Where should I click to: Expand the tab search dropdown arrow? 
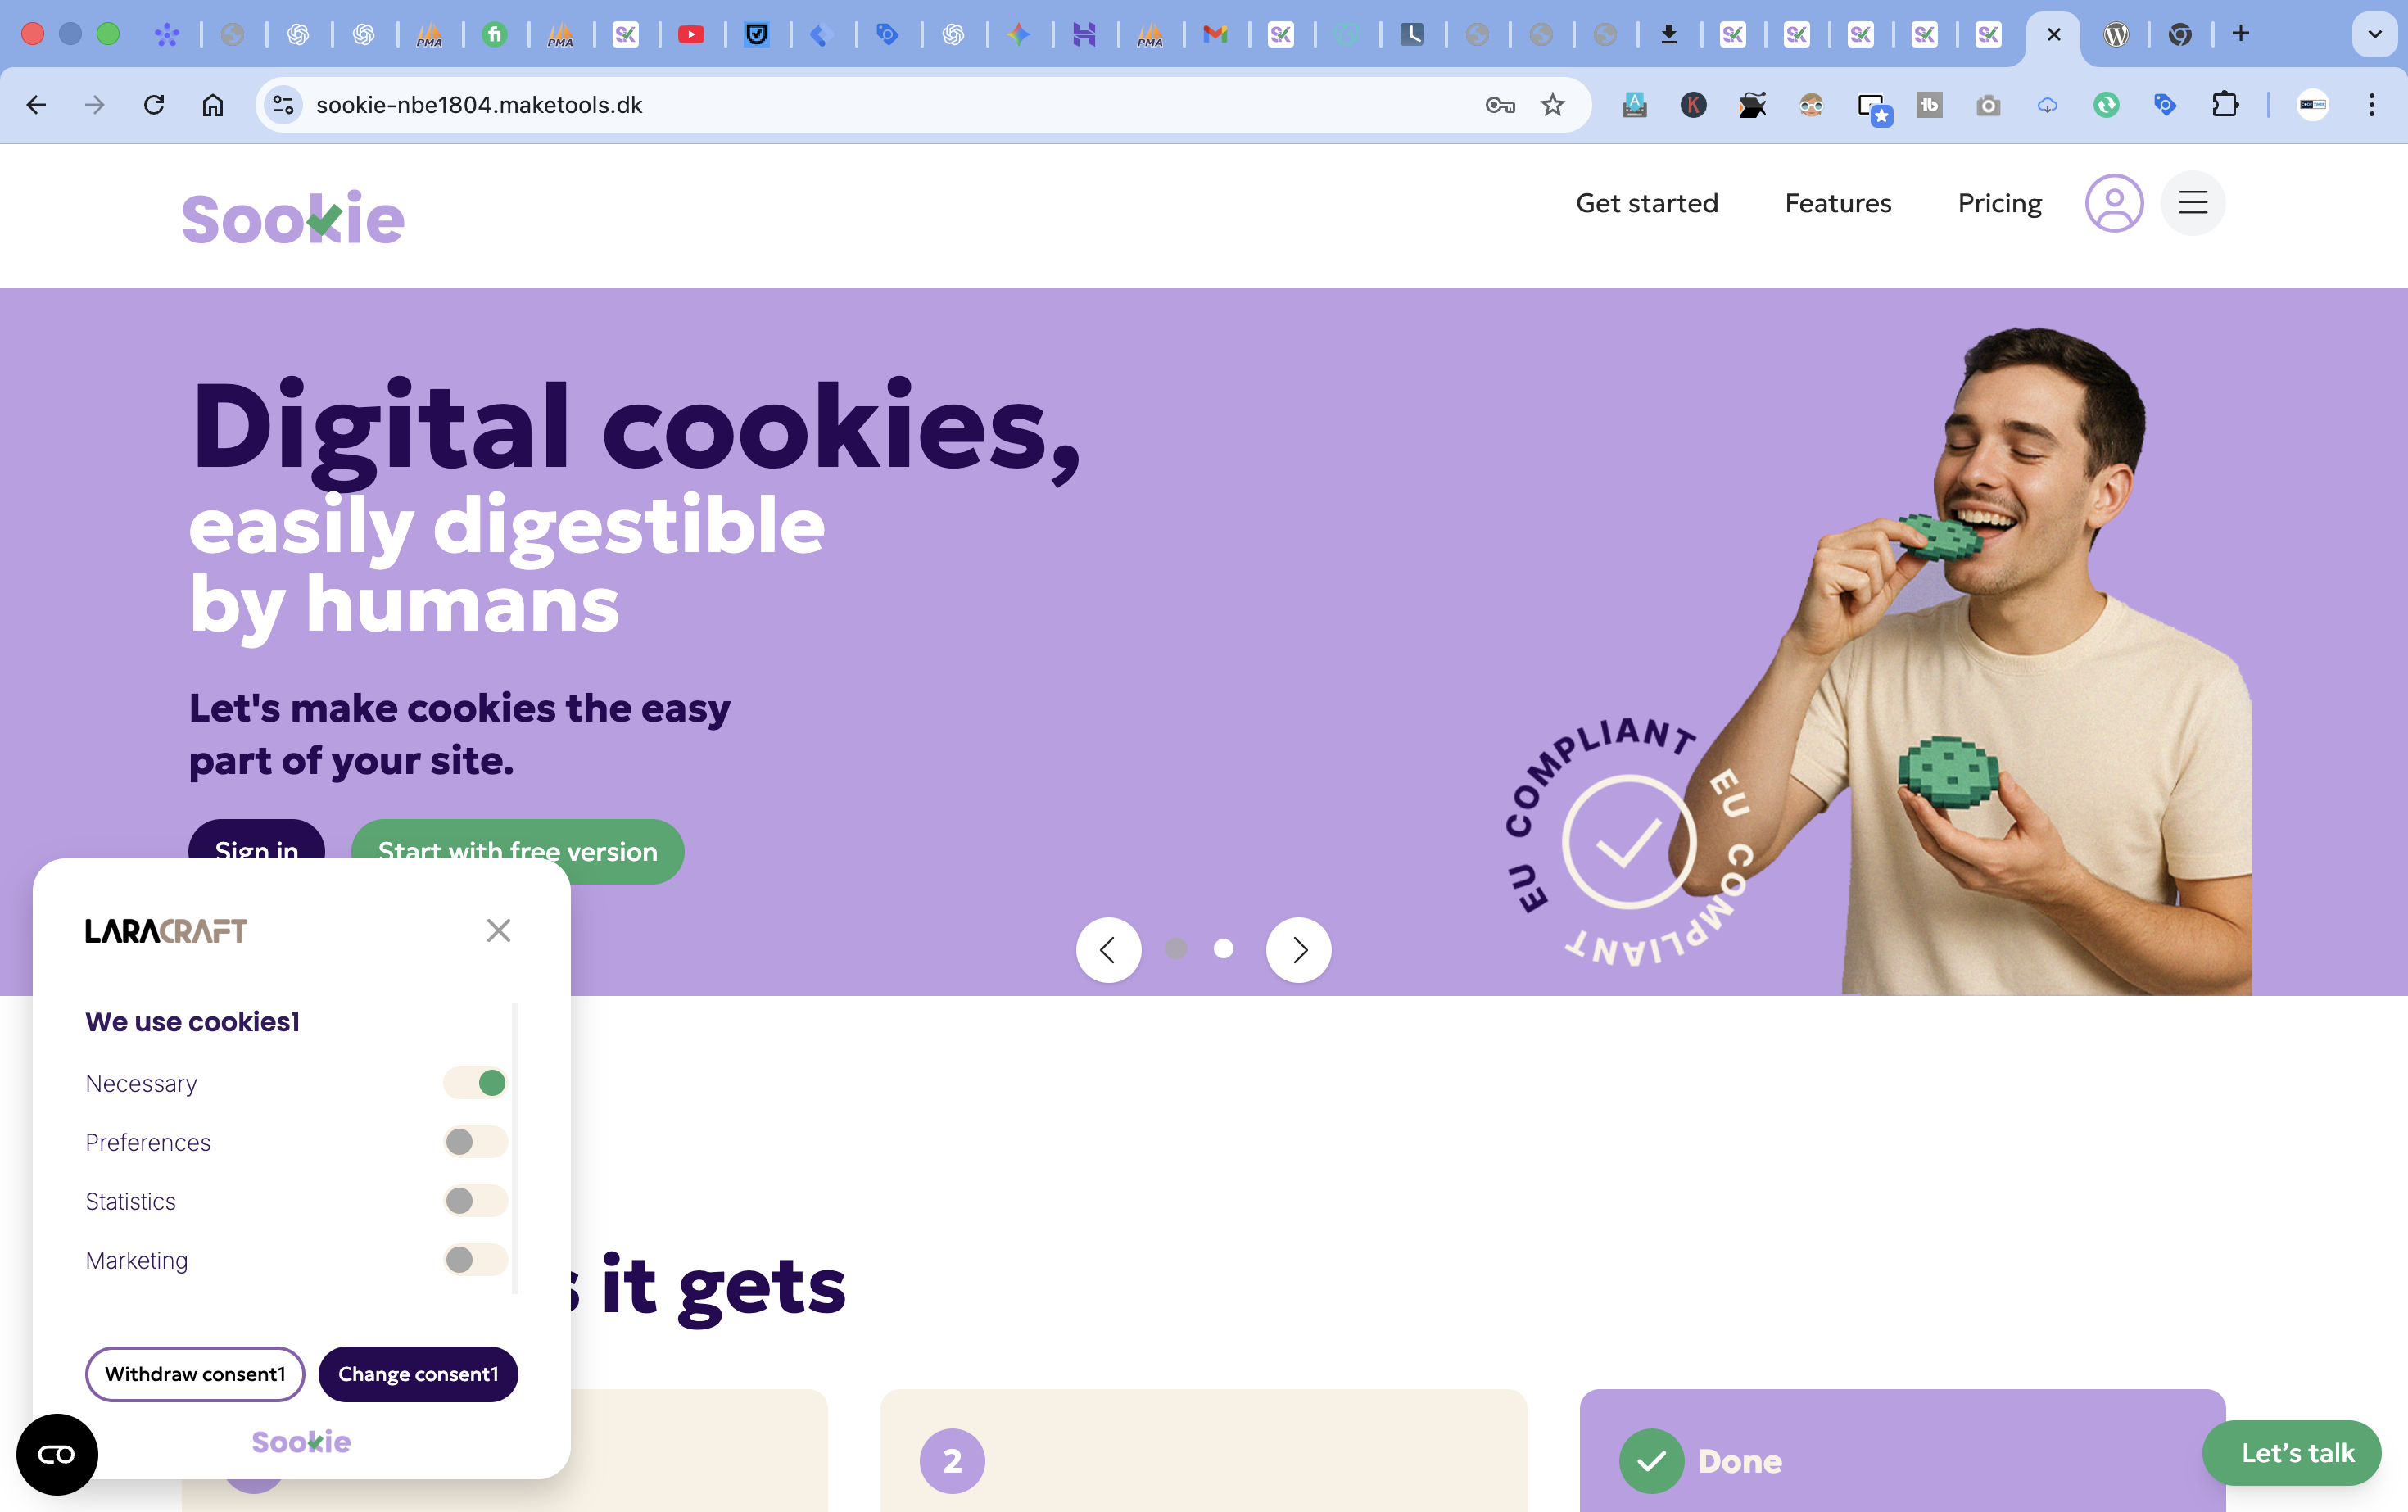2375,34
